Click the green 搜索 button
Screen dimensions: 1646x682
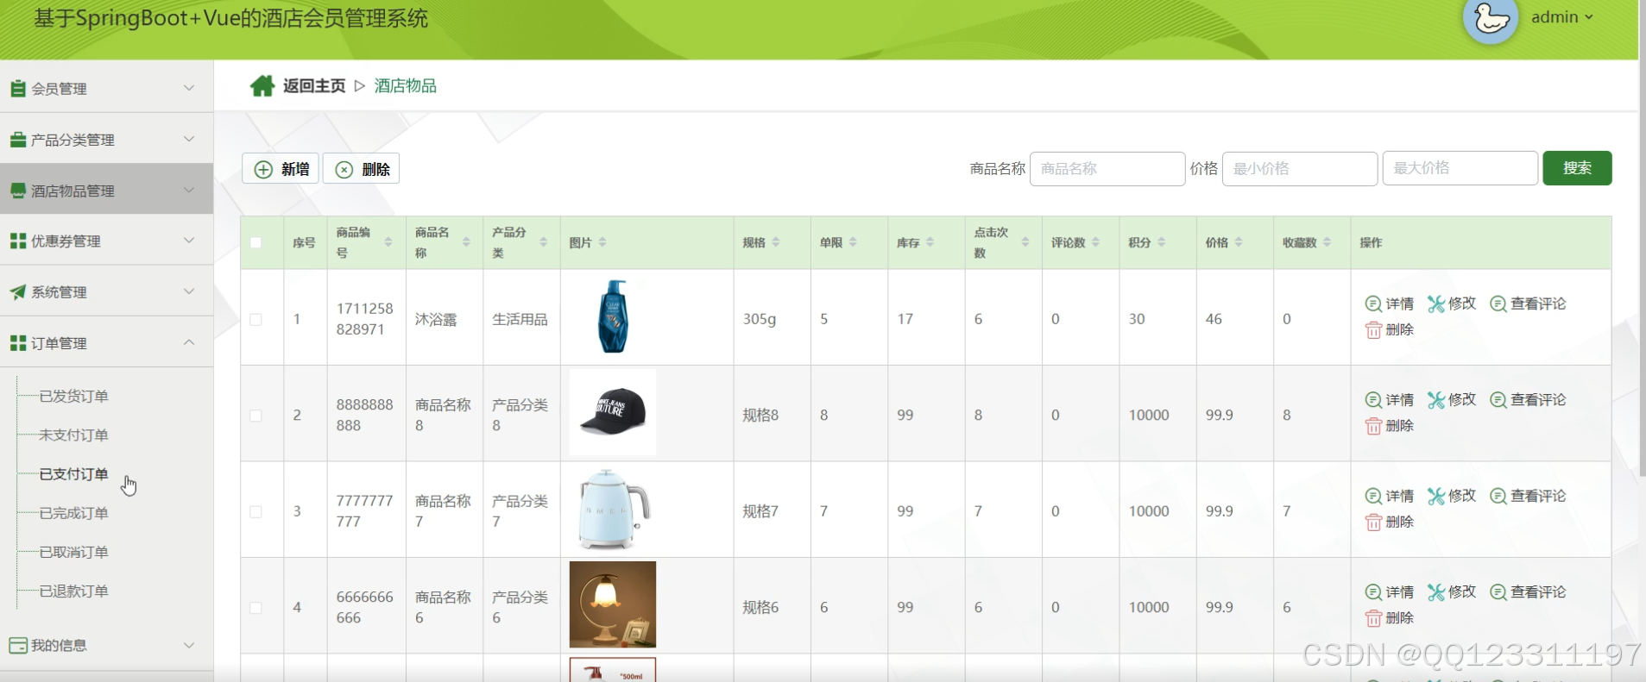pyautogui.click(x=1577, y=168)
